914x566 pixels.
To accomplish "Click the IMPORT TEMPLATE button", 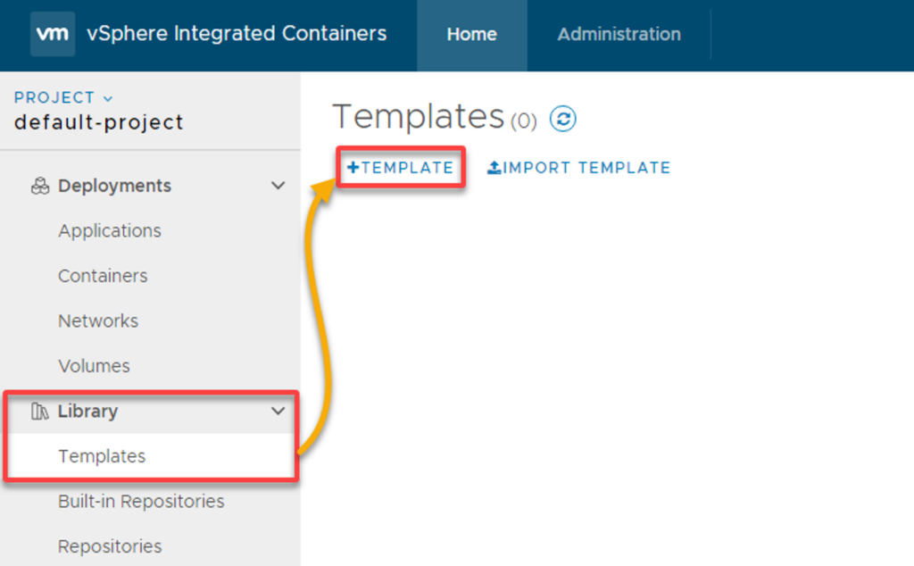I will tap(578, 168).
